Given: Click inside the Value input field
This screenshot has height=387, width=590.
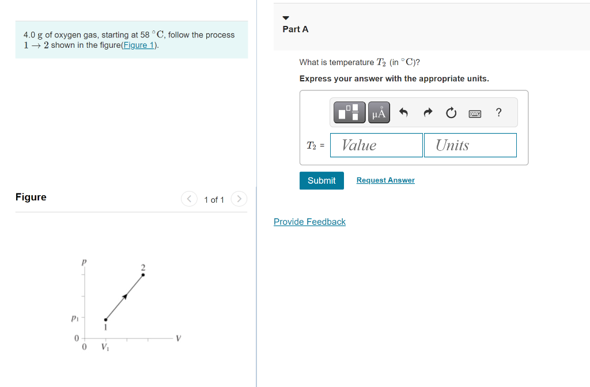Looking at the screenshot, I should coord(376,145).
